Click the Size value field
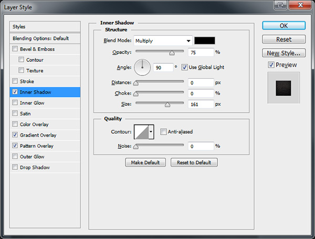Screen dimensions: 315x239 (x=201, y=104)
